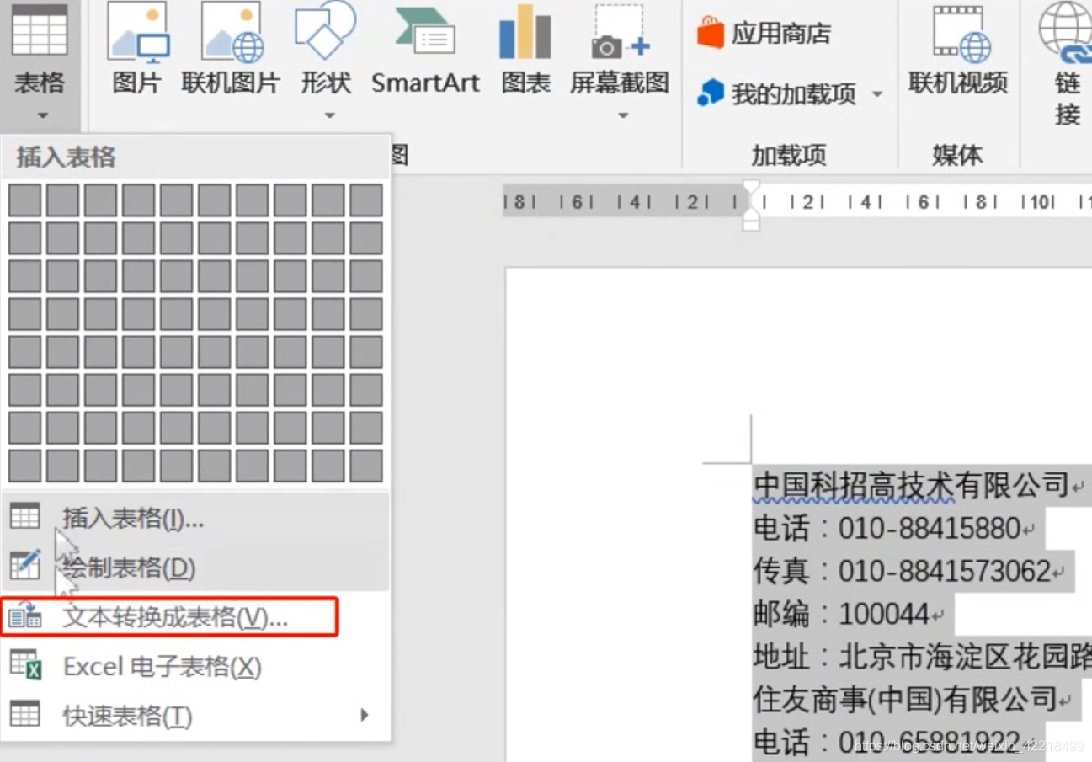Viewport: 1092px width, 762px height.
Task: Select the top-left cell of the table grid
Action: (x=24, y=200)
